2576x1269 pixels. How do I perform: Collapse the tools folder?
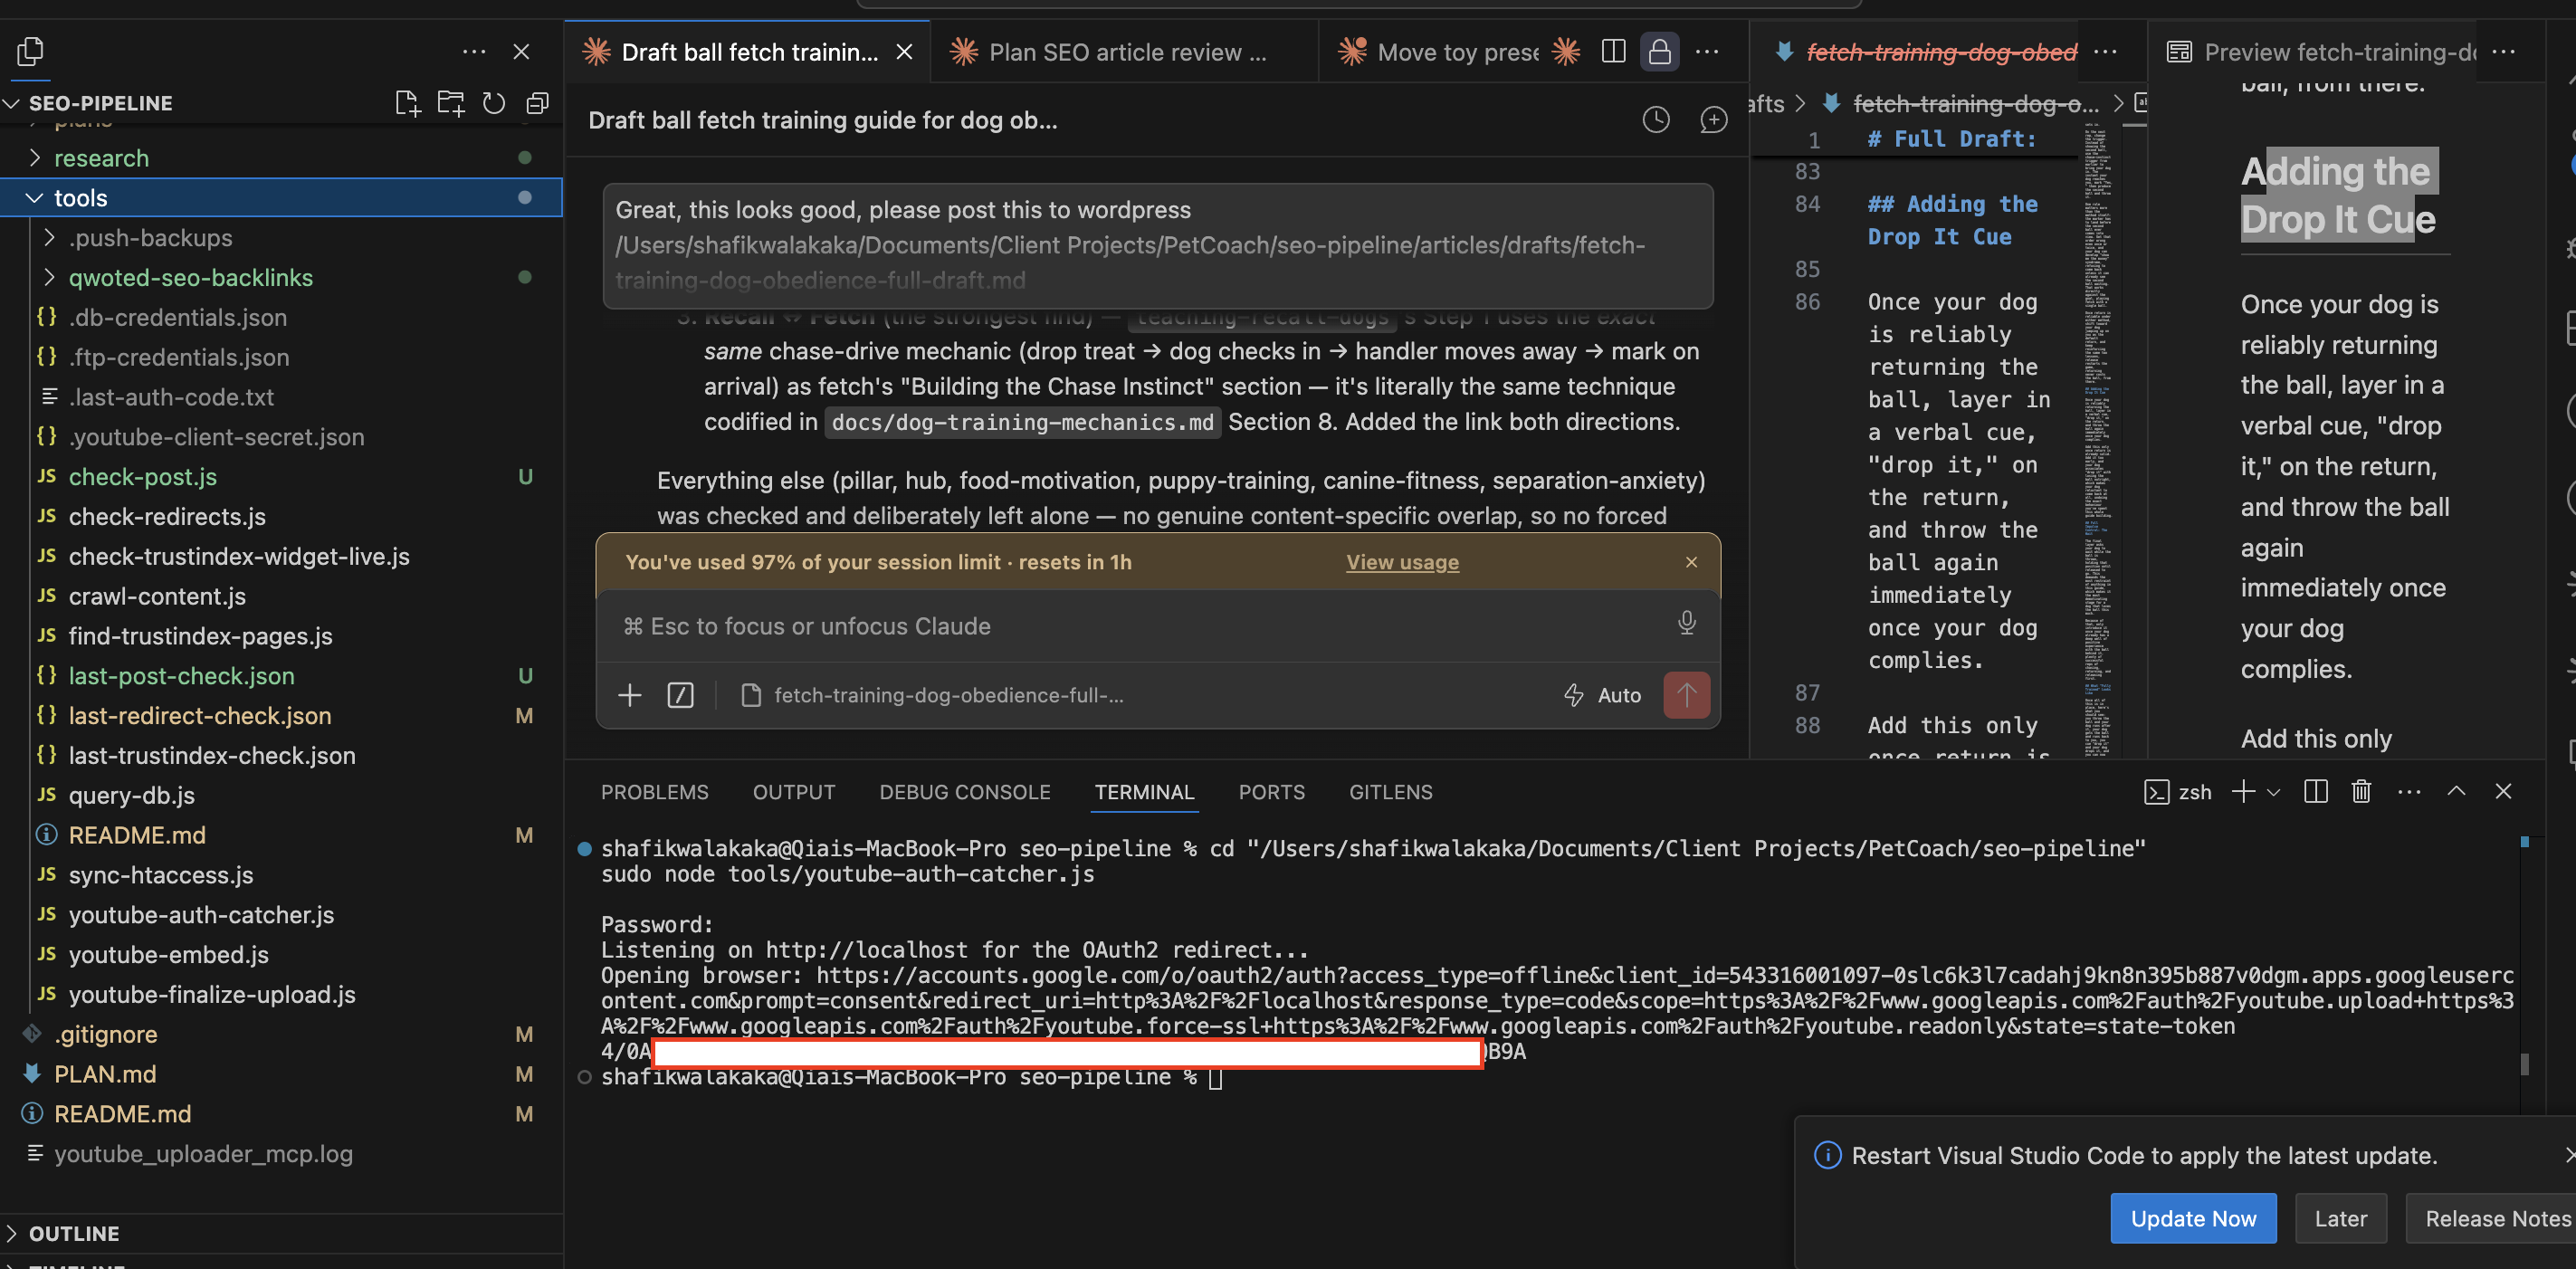coord(281,197)
